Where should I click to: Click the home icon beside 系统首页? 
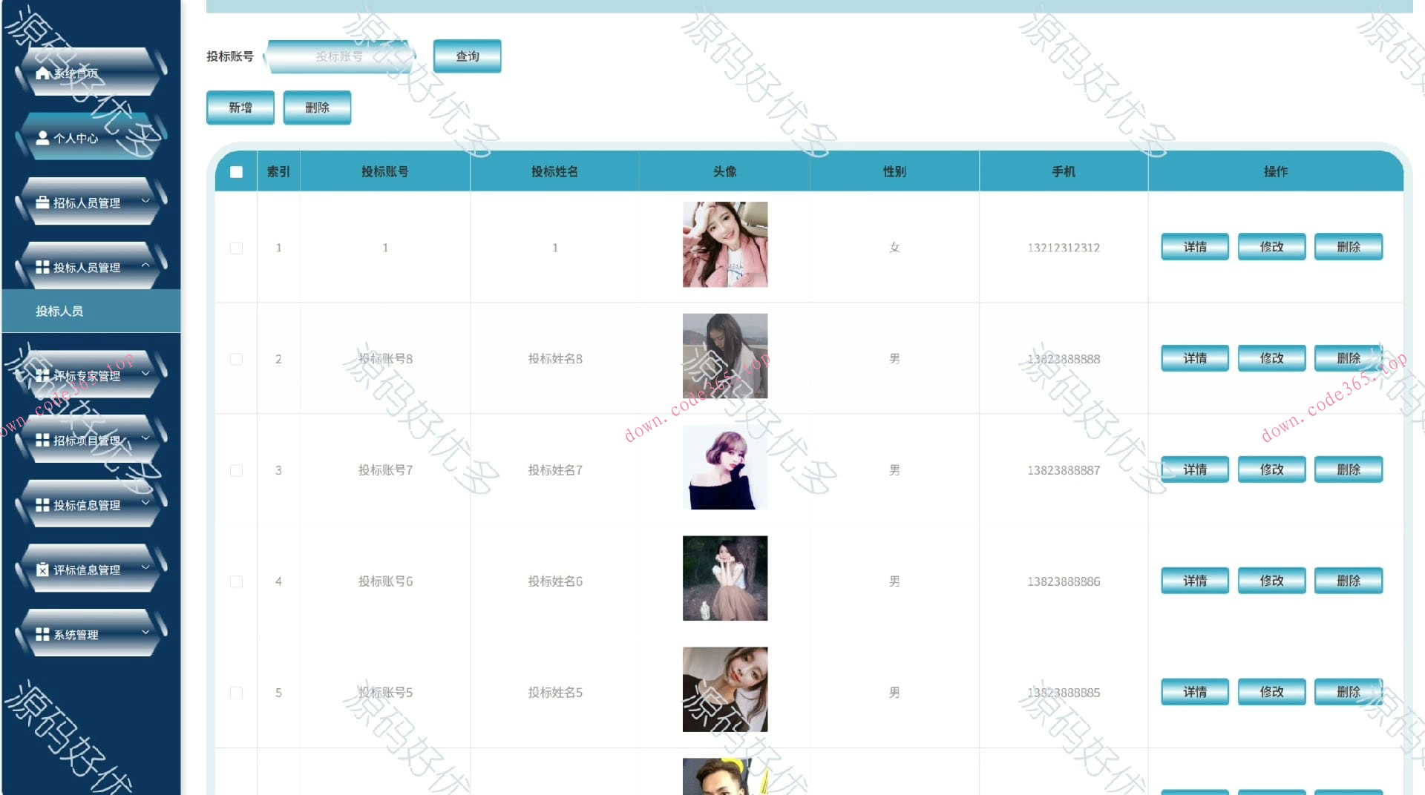pos(43,73)
